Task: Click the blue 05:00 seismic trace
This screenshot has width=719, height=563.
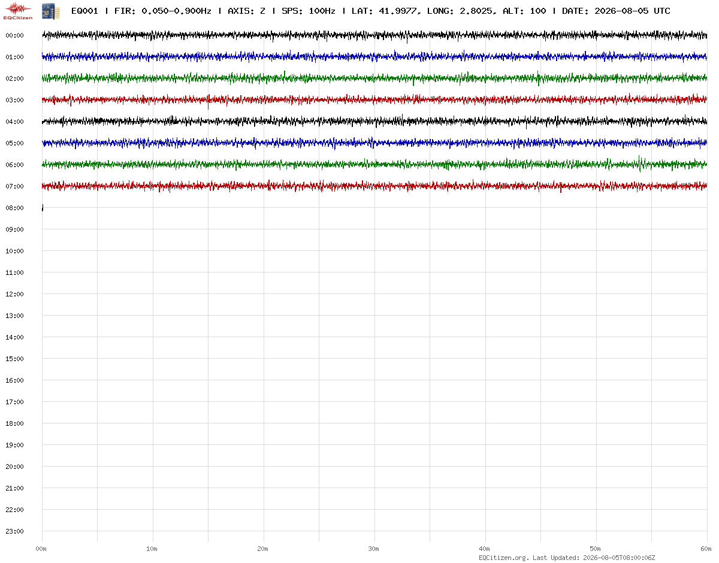Action: click(x=374, y=143)
